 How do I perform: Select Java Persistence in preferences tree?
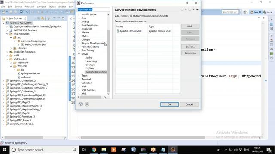90,25
